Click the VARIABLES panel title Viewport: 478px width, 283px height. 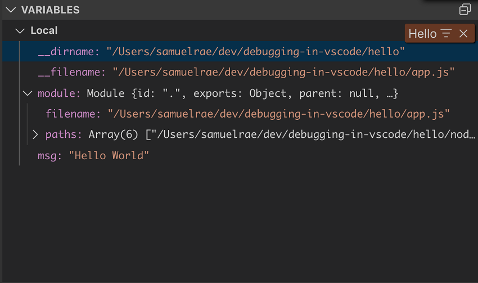[50, 10]
